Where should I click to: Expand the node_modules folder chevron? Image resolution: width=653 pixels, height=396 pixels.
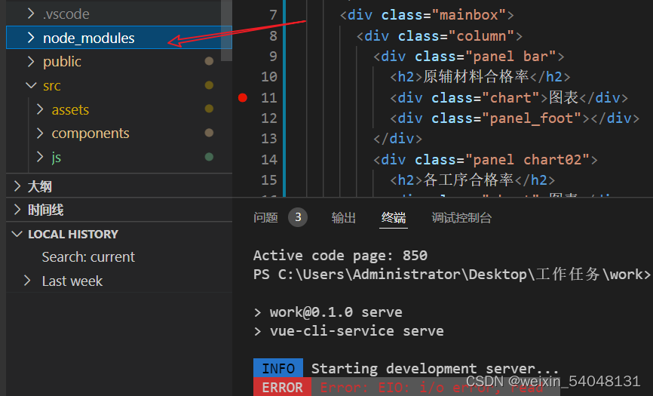[31, 38]
